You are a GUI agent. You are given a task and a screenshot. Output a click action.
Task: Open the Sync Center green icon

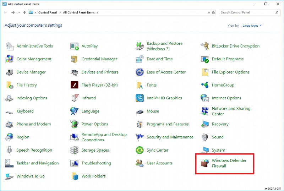pyautogui.click(x=140, y=150)
